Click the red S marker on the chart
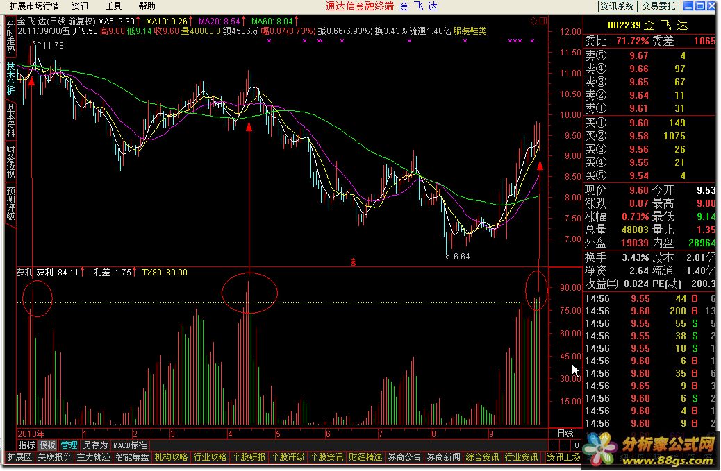 353,262
